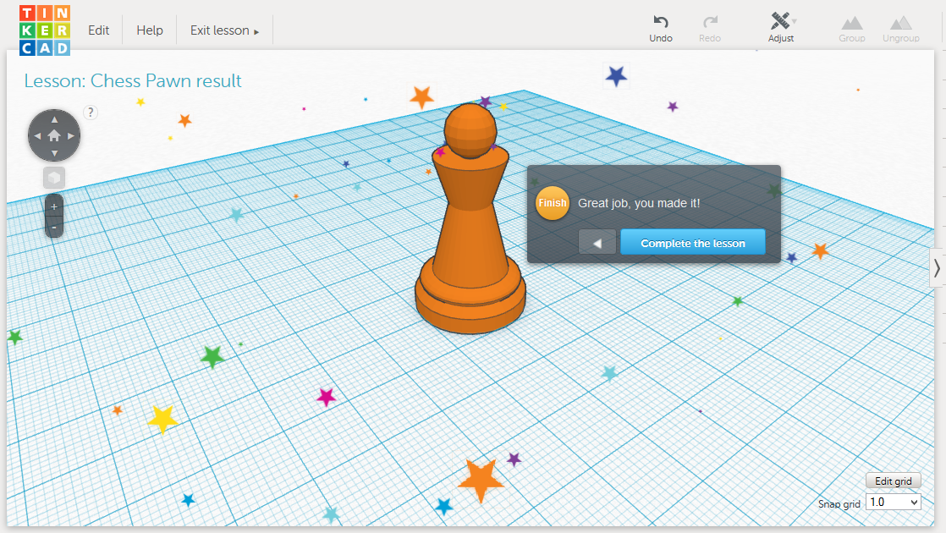Rotate view left with the left arrow
Screen dimensions: 946x533
[x=37, y=136]
